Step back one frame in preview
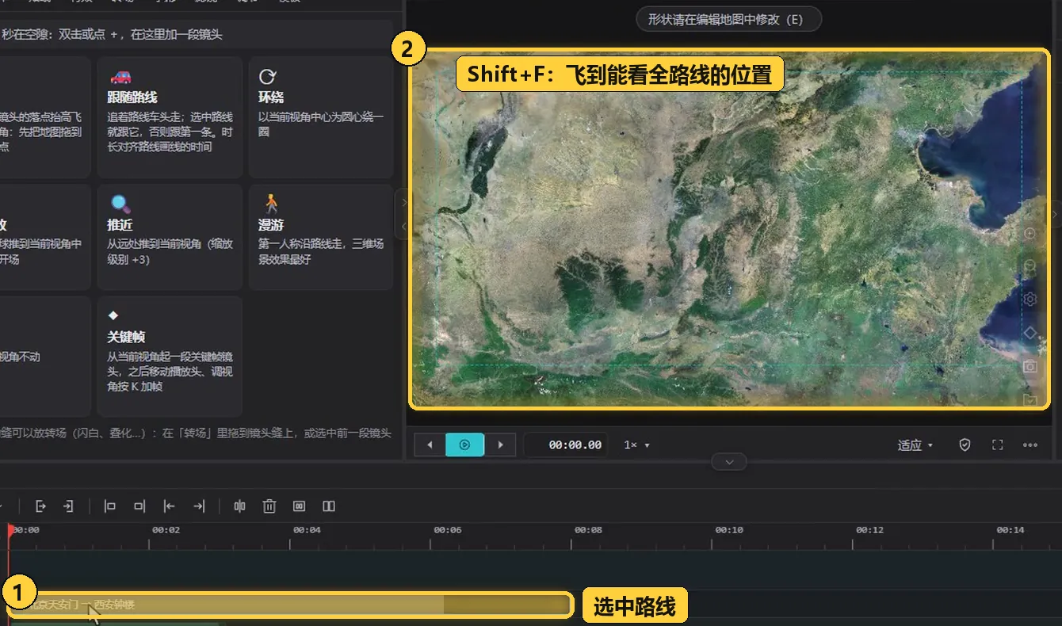The image size is (1062, 626). 430,445
